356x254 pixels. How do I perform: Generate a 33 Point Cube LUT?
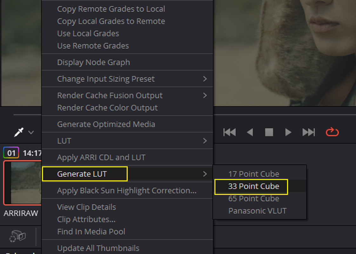(x=260, y=186)
